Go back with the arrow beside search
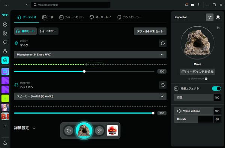Viewport: 225px width, 148px height. [x=27, y=5]
